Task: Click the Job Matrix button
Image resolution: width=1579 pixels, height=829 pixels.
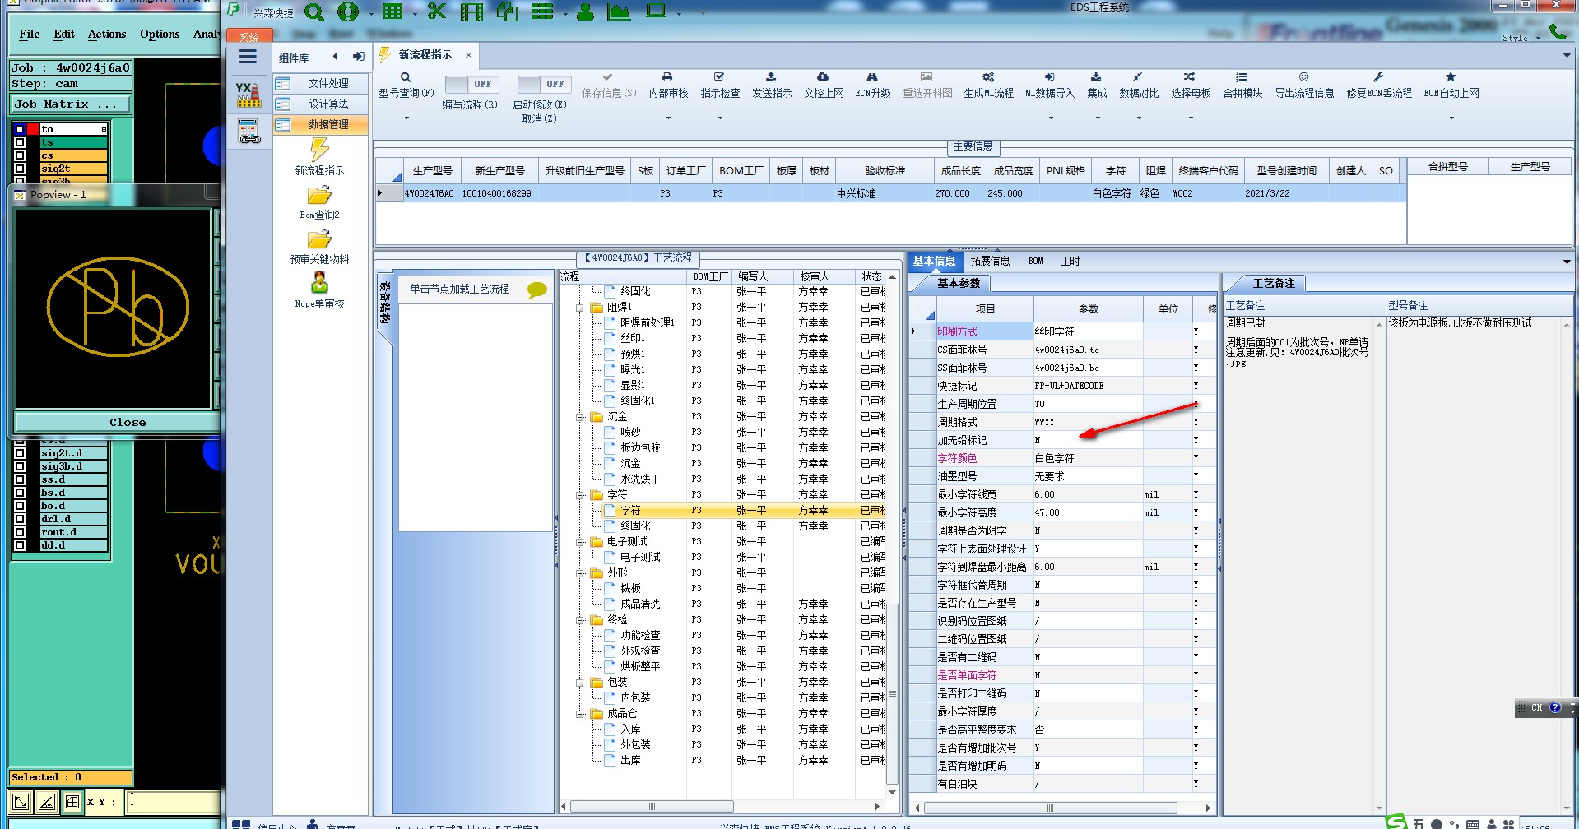Action: [x=71, y=104]
